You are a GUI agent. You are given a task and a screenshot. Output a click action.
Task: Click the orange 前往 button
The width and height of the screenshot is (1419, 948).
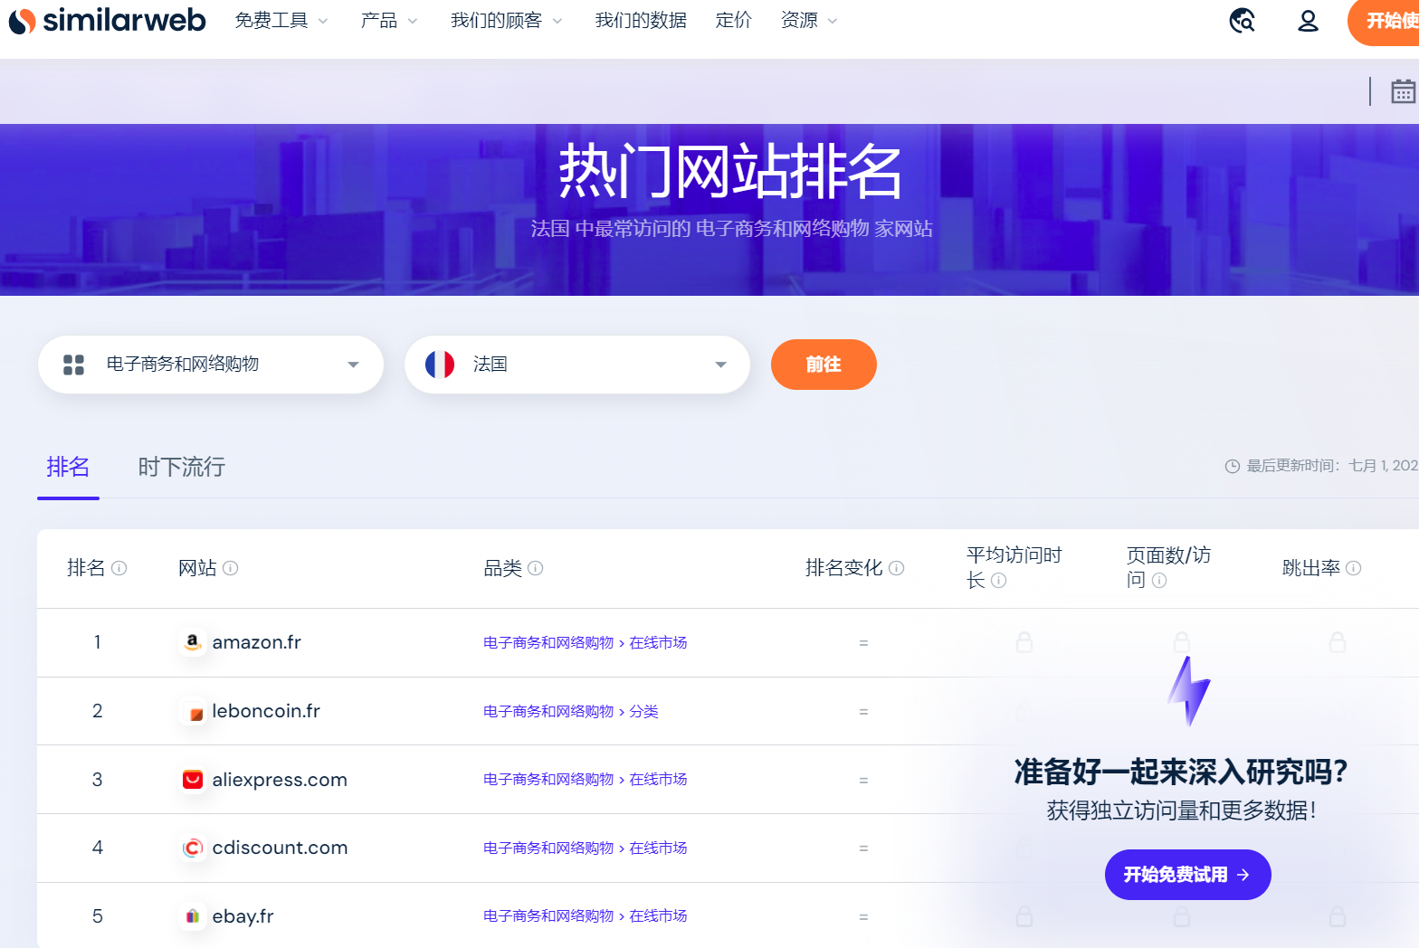[824, 365]
